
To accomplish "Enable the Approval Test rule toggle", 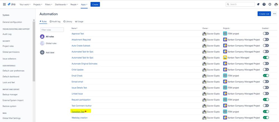I will coord(266,34).
